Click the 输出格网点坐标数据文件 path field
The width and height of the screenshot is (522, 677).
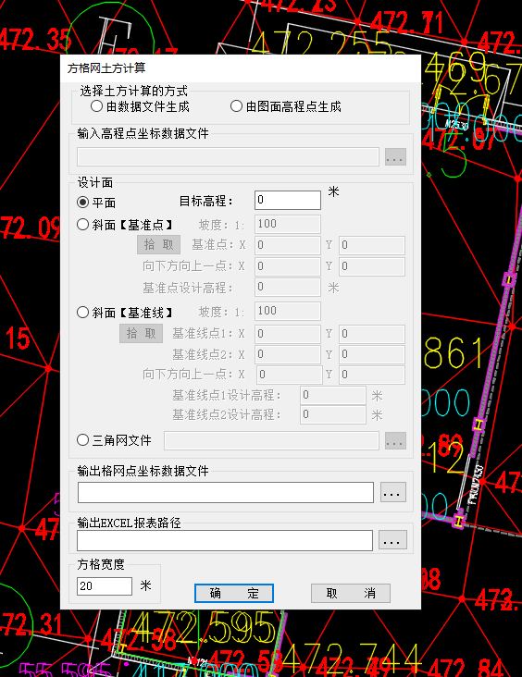click(226, 493)
